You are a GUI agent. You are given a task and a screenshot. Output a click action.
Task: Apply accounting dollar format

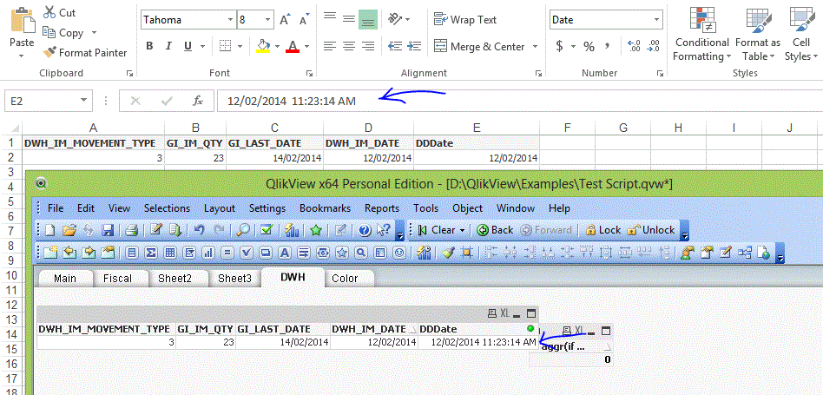[x=559, y=46]
